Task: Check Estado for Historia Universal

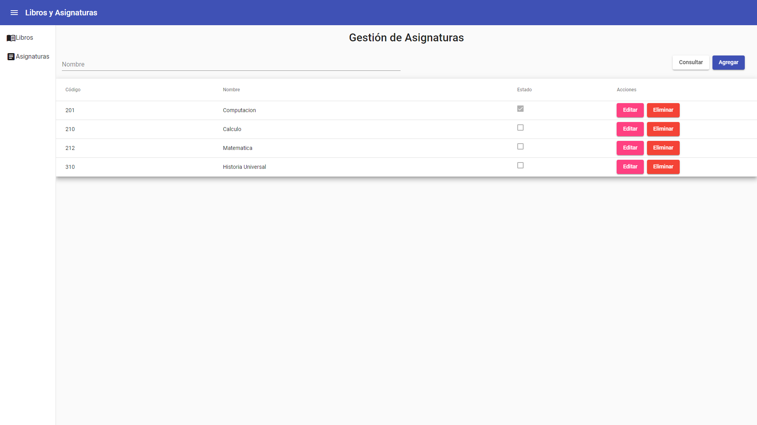Action: [x=520, y=165]
